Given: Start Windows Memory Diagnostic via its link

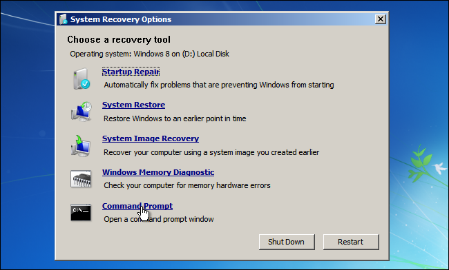Looking at the screenshot, I should click(158, 172).
